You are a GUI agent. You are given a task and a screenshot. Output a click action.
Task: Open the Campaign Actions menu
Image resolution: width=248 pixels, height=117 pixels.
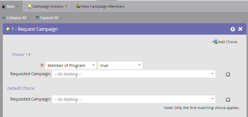[x=47, y=6]
